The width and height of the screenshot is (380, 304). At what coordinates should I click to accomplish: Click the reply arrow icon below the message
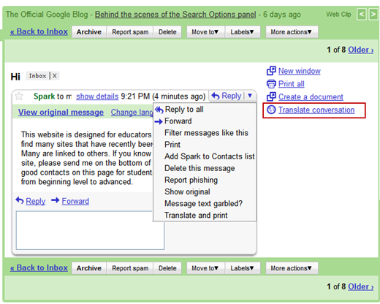point(20,201)
